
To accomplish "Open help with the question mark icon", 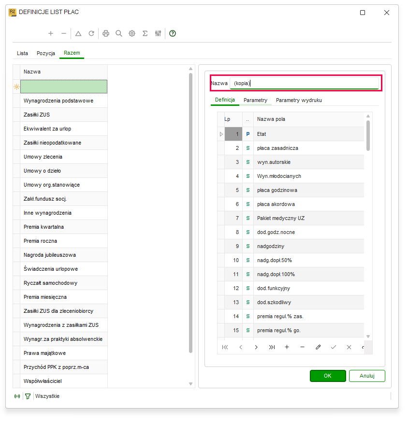I will coord(173,34).
